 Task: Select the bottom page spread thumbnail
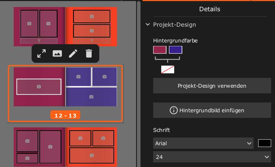click(65, 147)
